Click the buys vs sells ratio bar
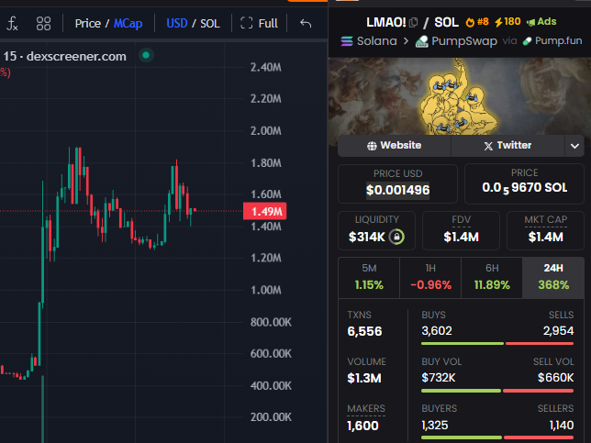Image resolution: width=591 pixels, height=443 pixels. click(x=497, y=343)
